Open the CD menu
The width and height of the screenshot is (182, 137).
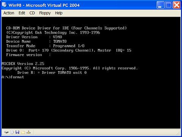(32, 13)
